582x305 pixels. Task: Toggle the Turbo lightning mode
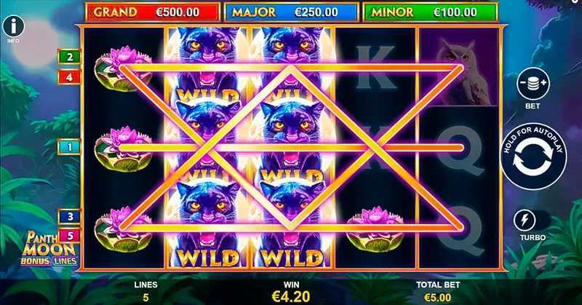click(524, 221)
